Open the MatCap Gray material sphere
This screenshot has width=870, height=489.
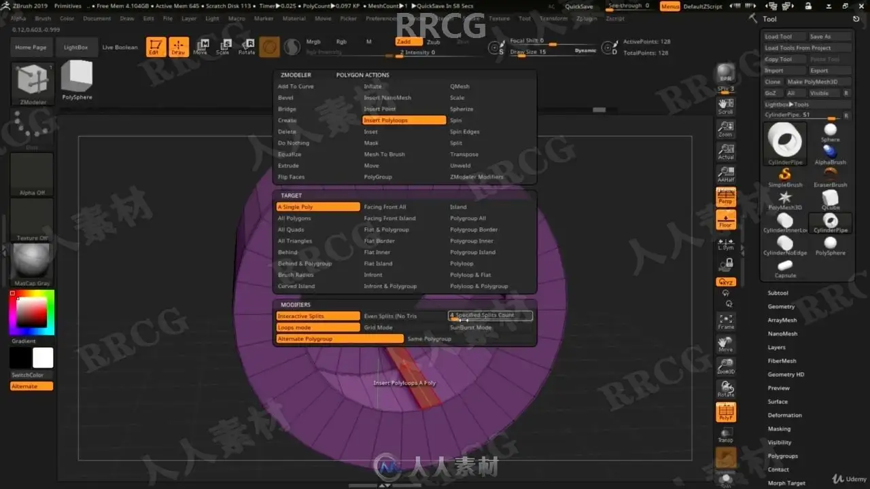click(x=33, y=264)
